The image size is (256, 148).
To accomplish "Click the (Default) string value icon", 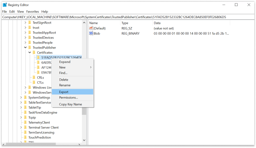I will pyautogui.click(x=91, y=28).
